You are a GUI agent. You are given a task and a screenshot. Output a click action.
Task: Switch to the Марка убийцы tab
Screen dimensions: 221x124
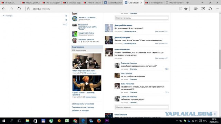[31, 2]
